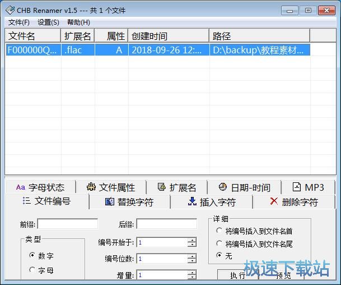Screen dimensions: 341x285
Task: Switch to the 字母状态 tab
Action: point(41,187)
